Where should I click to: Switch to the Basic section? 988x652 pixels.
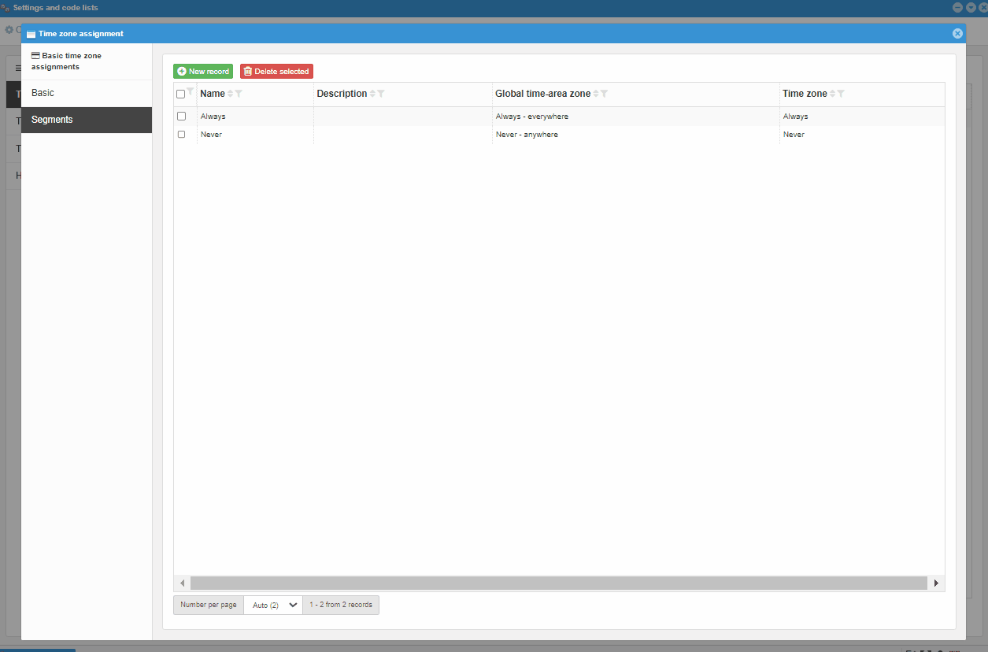pyautogui.click(x=87, y=93)
